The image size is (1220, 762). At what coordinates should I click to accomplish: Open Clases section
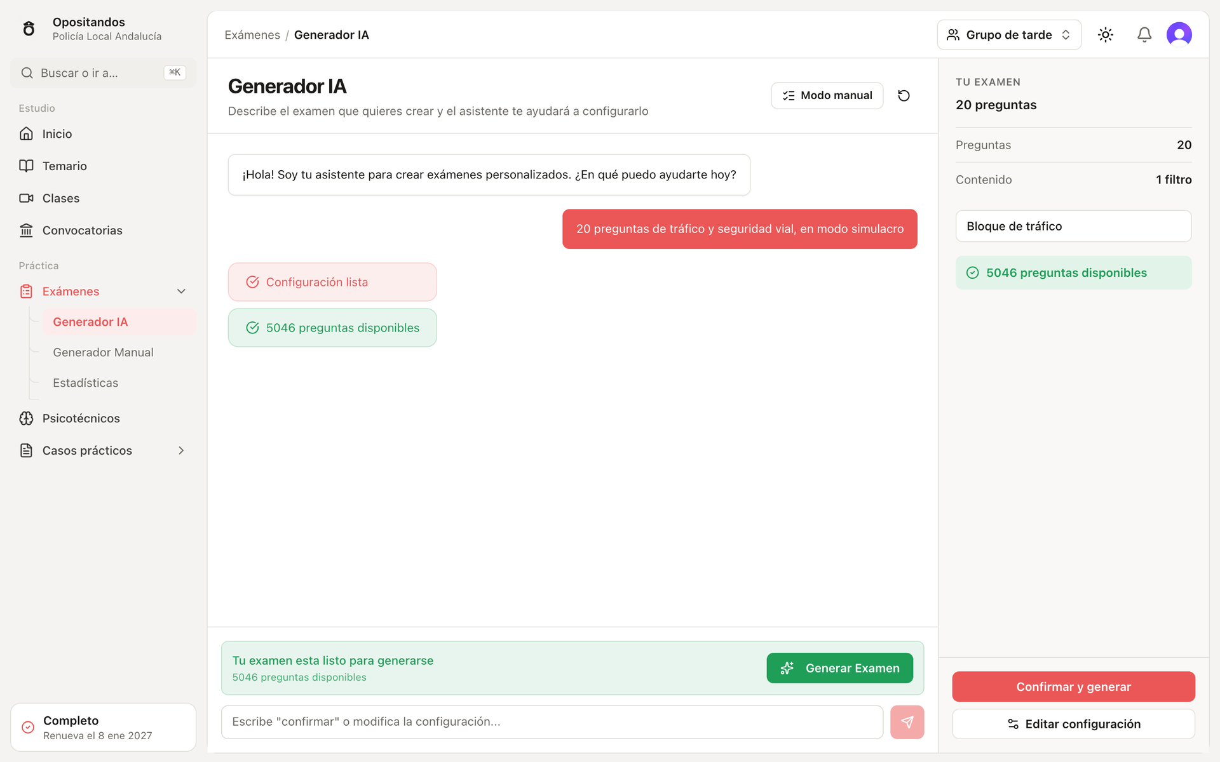coord(104,198)
